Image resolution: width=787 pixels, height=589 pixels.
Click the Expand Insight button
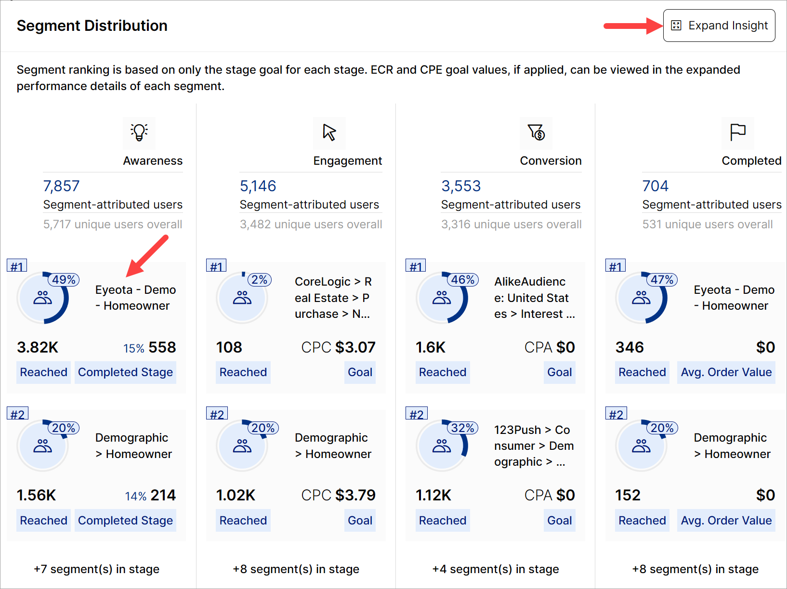point(719,26)
